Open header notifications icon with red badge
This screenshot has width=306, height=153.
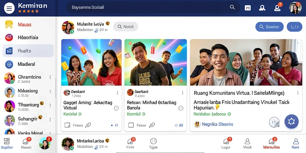pyautogui.click(x=278, y=7)
